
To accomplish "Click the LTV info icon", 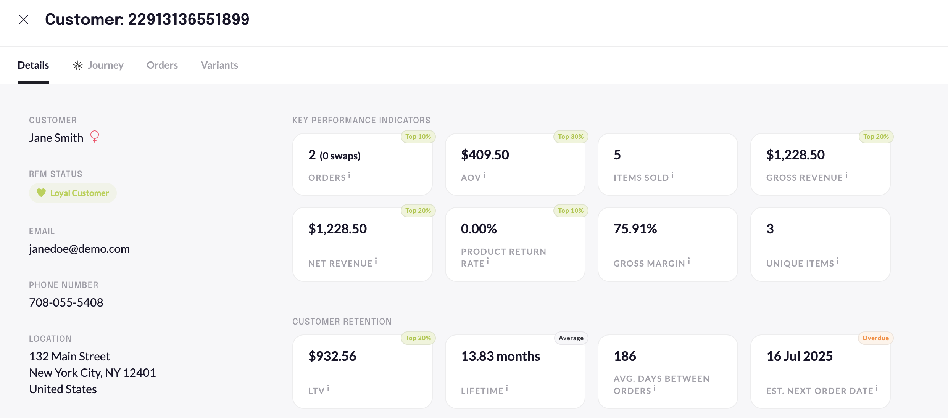I will click(328, 389).
